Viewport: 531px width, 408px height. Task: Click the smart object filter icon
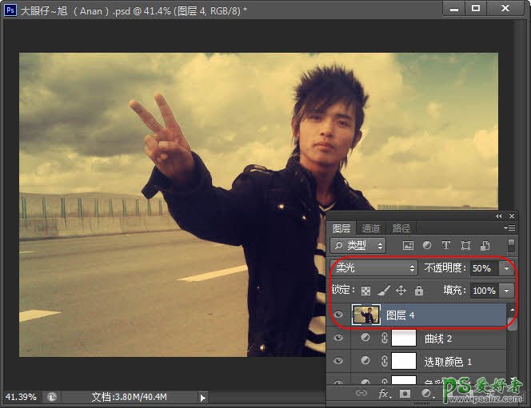485,246
